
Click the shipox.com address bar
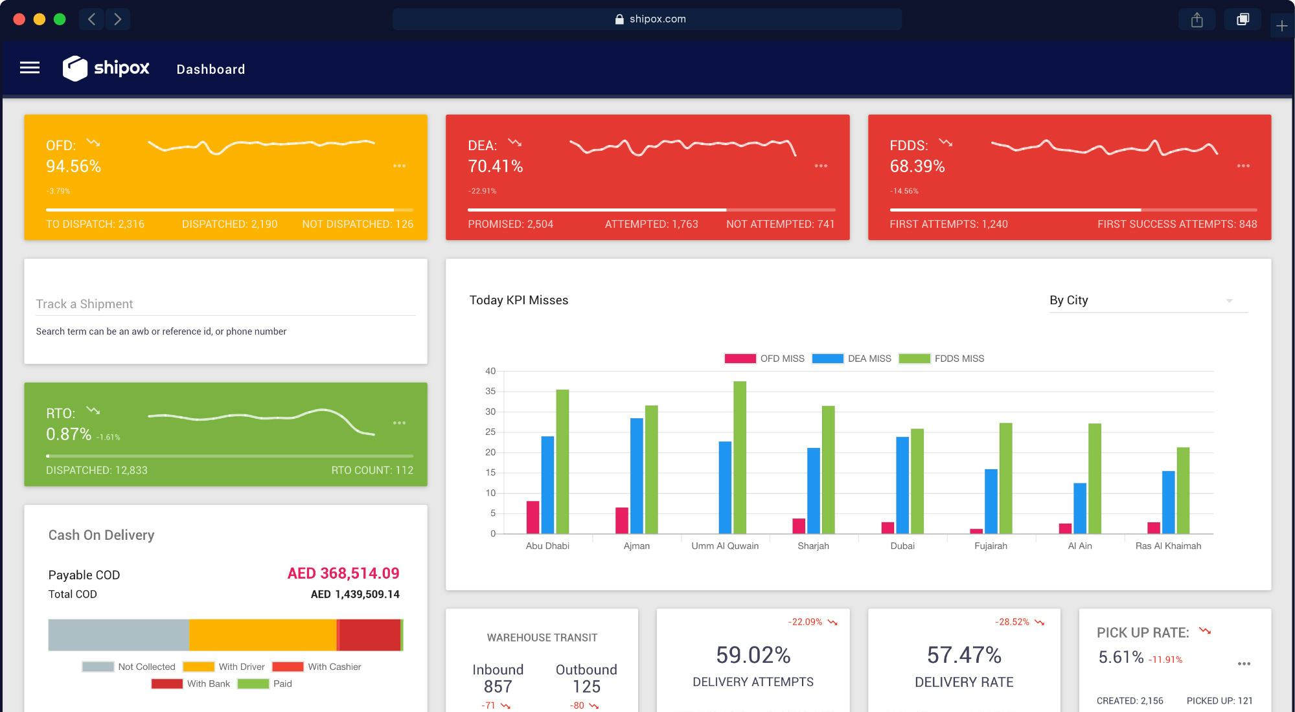pyautogui.click(x=647, y=19)
